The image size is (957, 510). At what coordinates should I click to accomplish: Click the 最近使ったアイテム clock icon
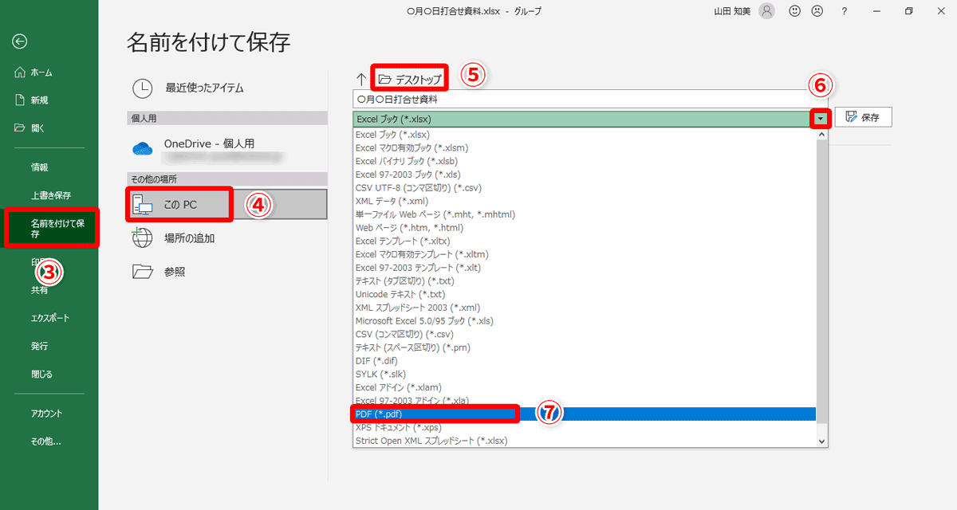[144, 88]
